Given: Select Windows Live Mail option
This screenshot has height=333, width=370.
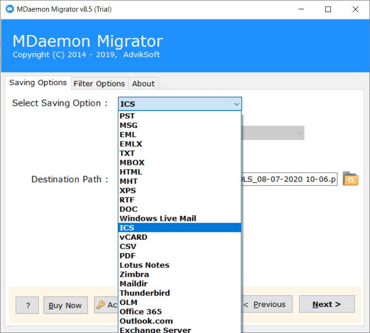Looking at the screenshot, I should pyautogui.click(x=180, y=218).
